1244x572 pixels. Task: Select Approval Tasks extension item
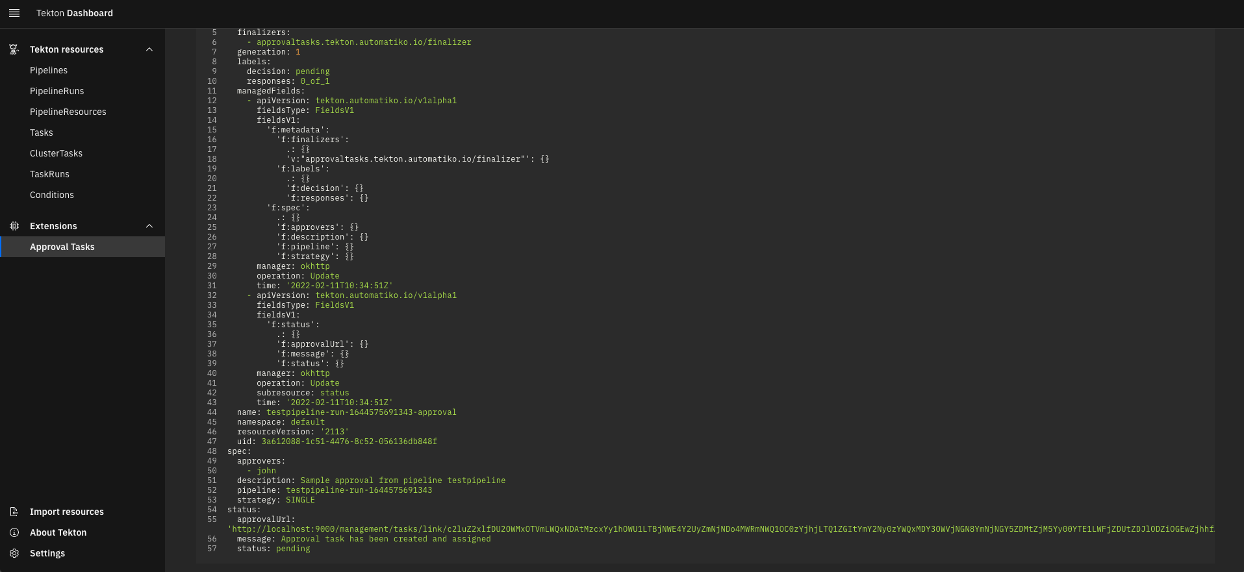83,247
